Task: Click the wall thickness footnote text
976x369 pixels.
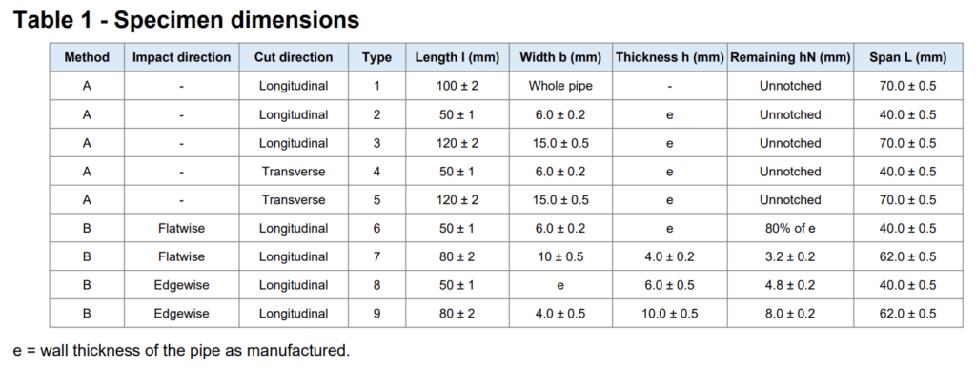Action: [181, 350]
